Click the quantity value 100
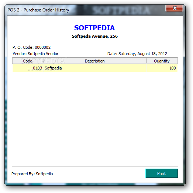The image size is (193, 193). [x=162, y=68]
